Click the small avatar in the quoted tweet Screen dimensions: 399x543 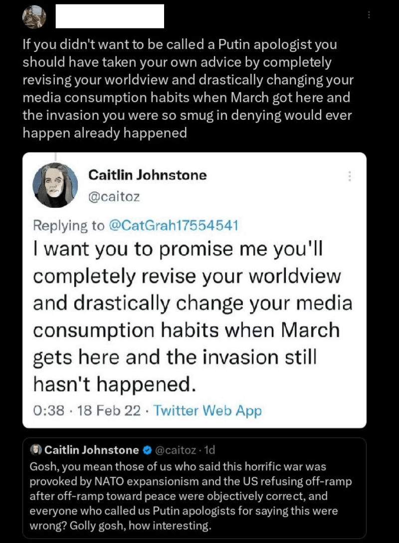tap(35, 450)
